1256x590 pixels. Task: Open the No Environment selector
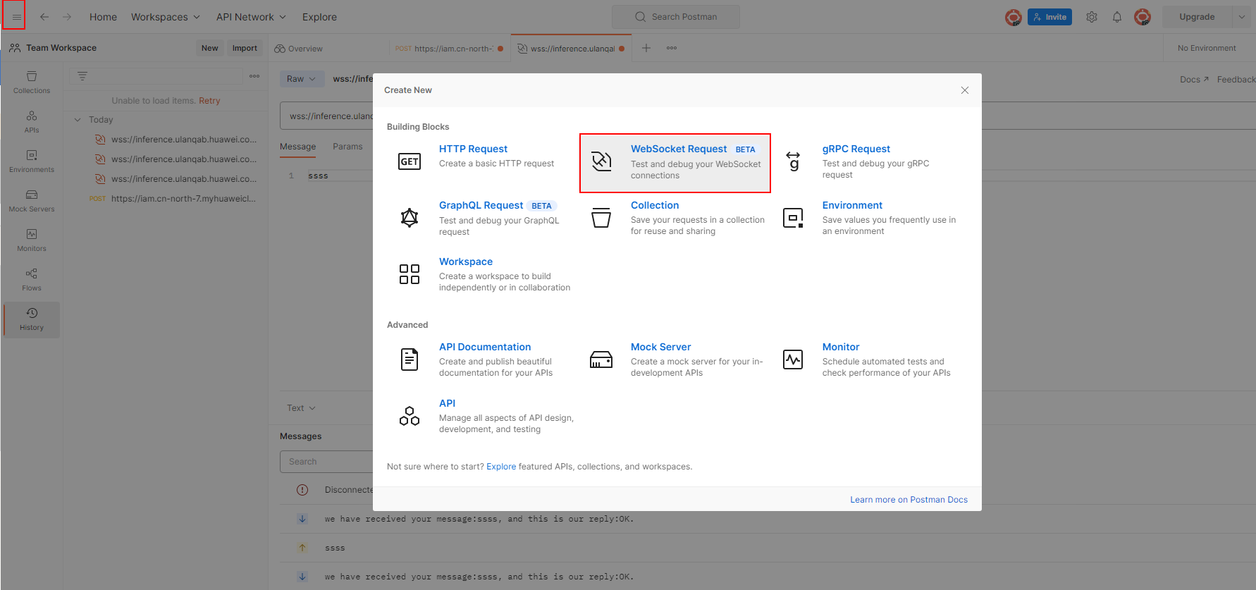tap(1207, 48)
